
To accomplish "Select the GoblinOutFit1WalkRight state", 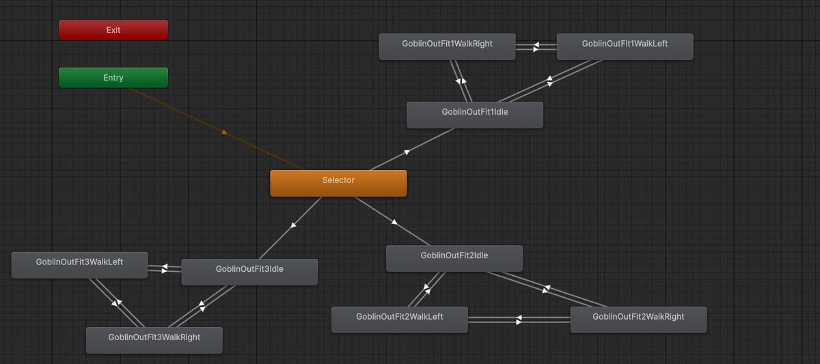I will (x=448, y=46).
